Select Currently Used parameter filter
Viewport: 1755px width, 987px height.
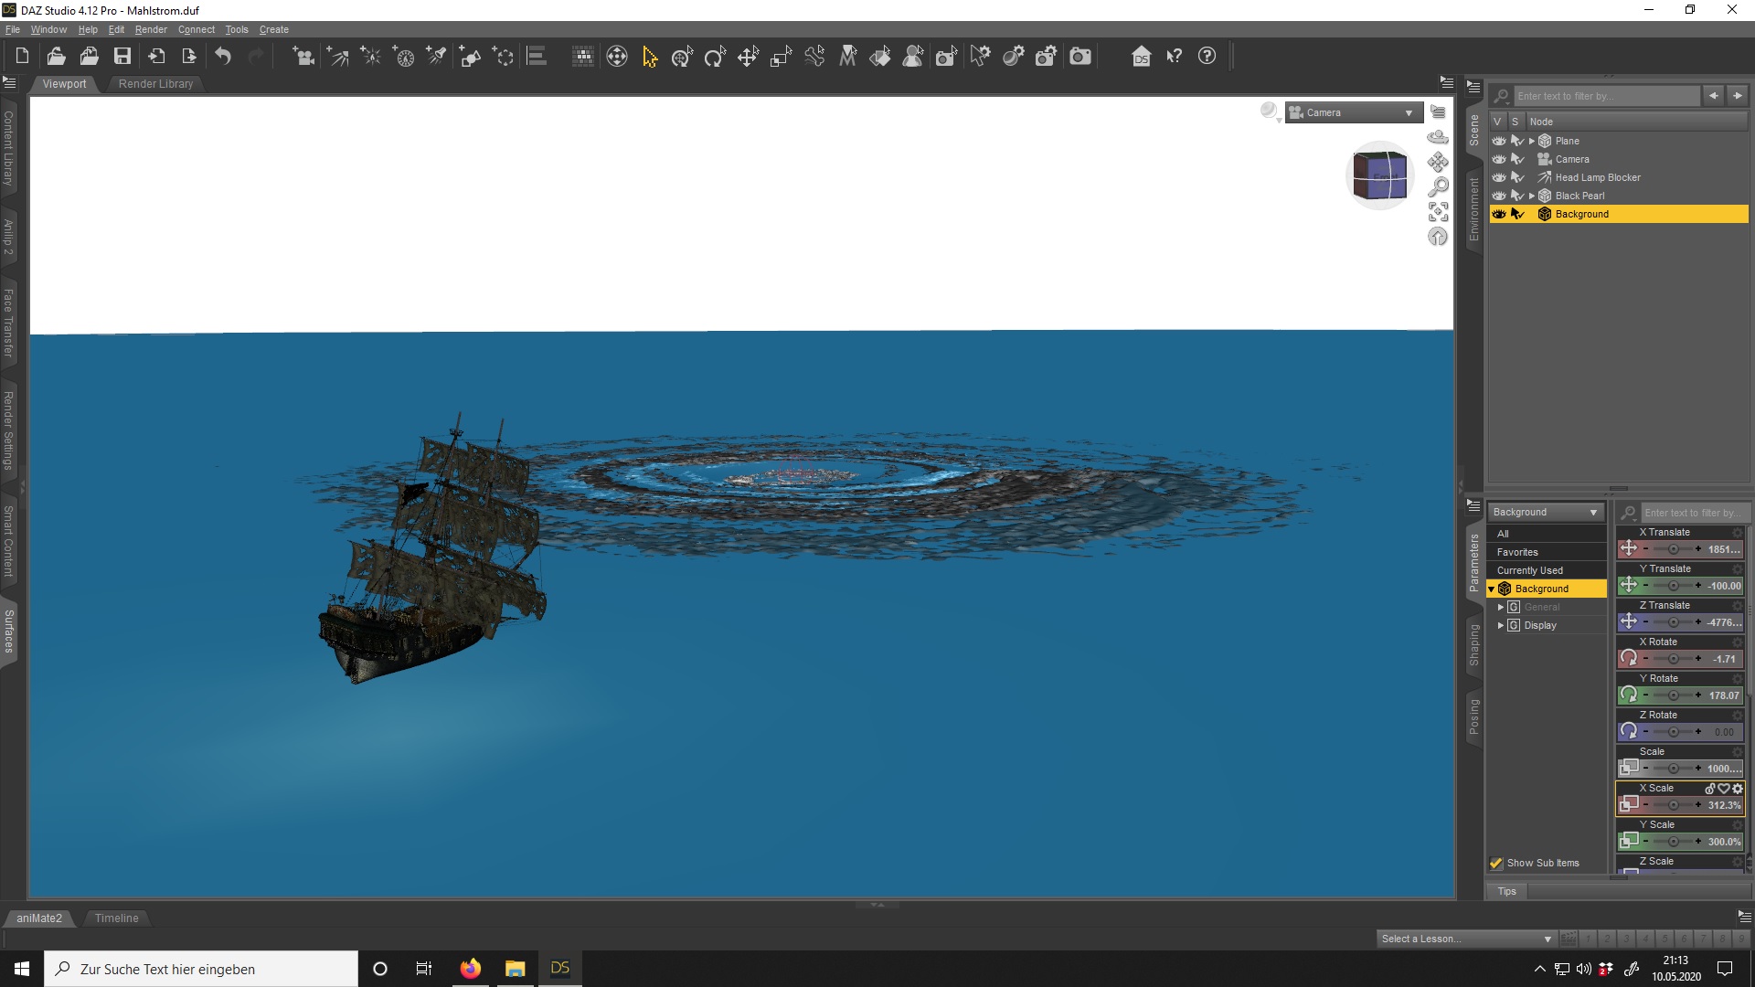point(1529,570)
